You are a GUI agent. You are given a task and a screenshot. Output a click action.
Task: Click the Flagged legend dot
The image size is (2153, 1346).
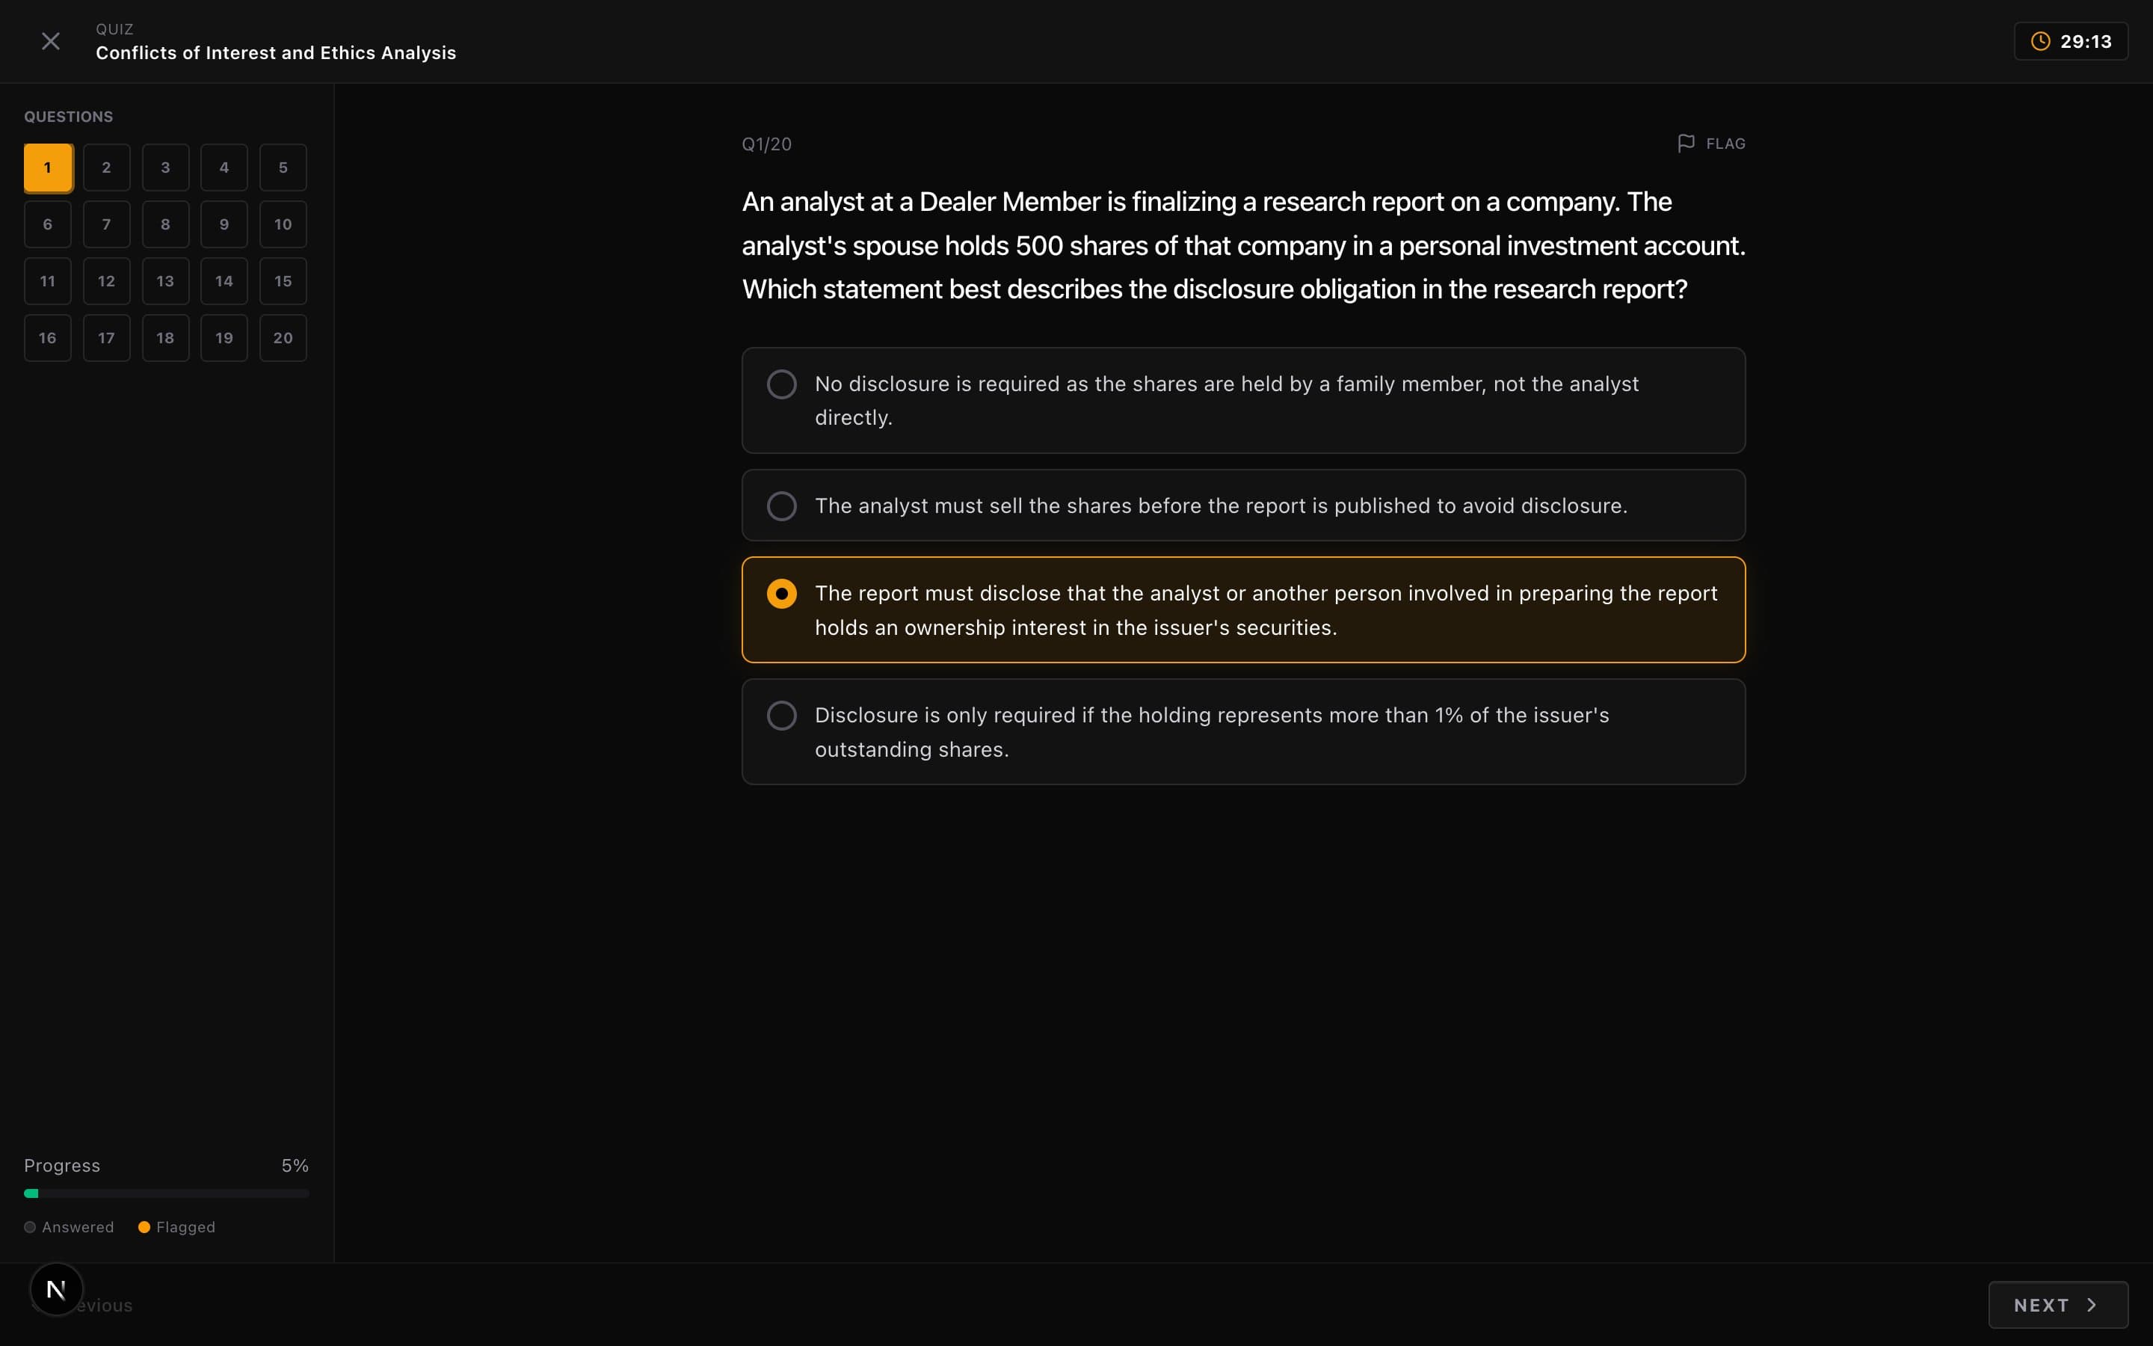pyautogui.click(x=146, y=1226)
